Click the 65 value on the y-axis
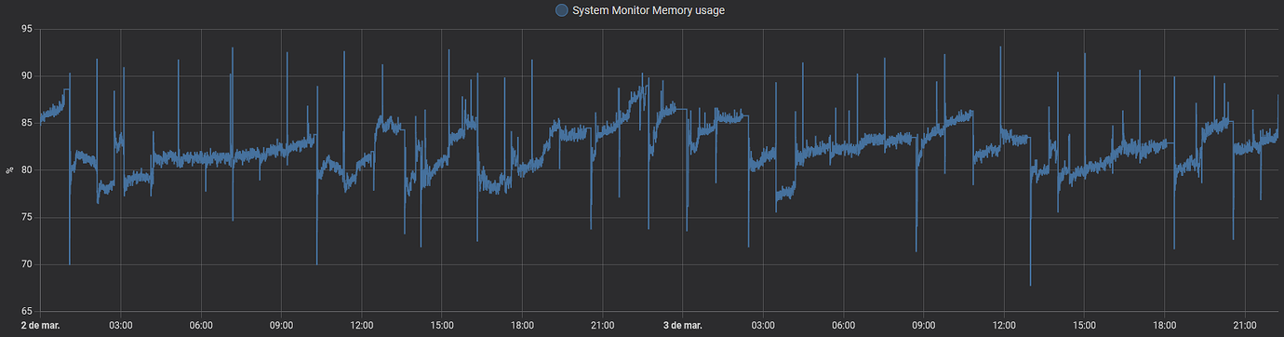The height and width of the screenshot is (337, 1284). pos(26,311)
